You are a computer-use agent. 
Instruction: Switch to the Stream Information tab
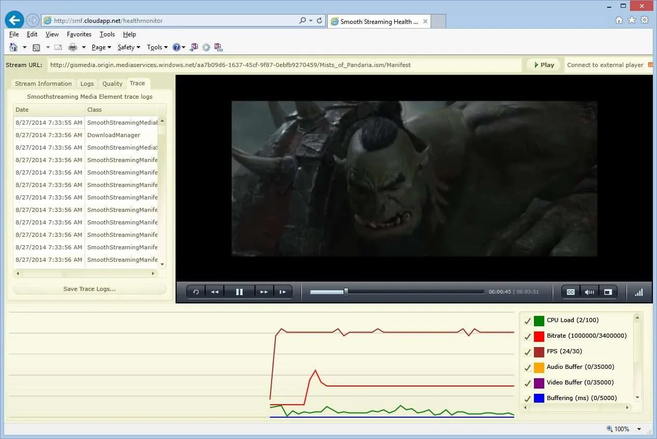point(43,84)
